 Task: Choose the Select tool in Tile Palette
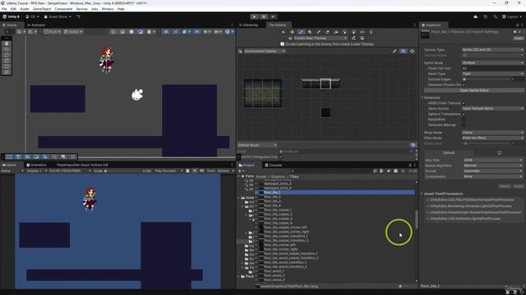pos(284,32)
